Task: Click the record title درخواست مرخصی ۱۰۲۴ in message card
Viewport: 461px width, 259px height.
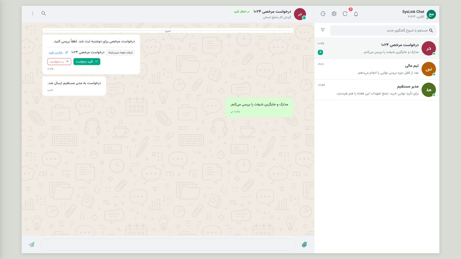Action: tap(88, 52)
